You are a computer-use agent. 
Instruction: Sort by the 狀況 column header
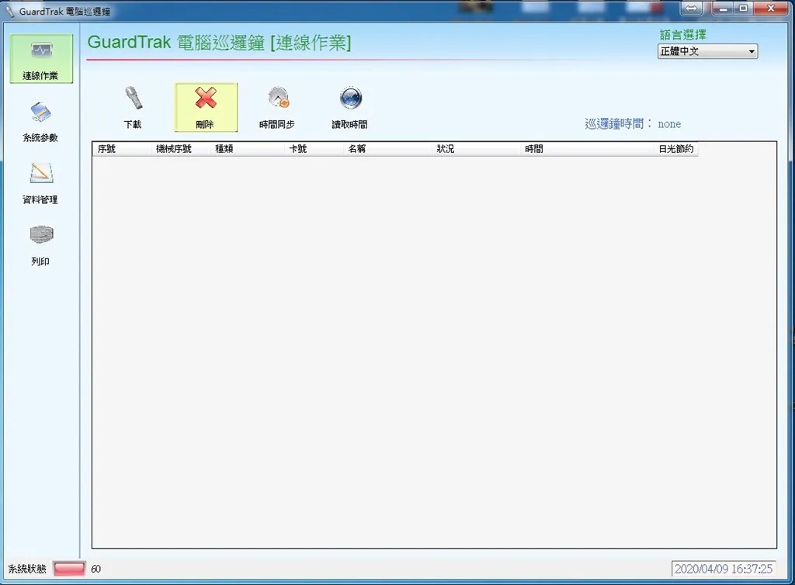pos(476,149)
